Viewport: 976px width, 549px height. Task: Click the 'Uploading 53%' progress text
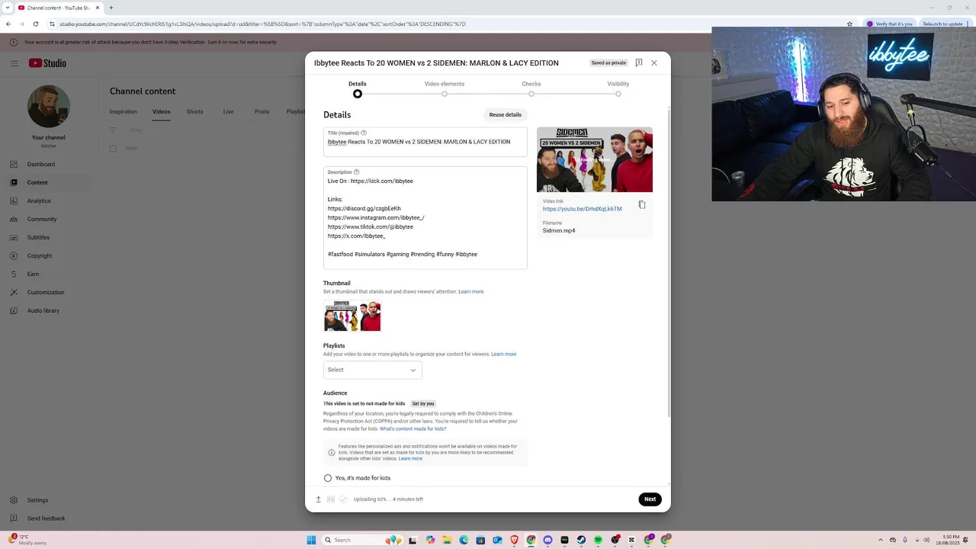(388, 499)
